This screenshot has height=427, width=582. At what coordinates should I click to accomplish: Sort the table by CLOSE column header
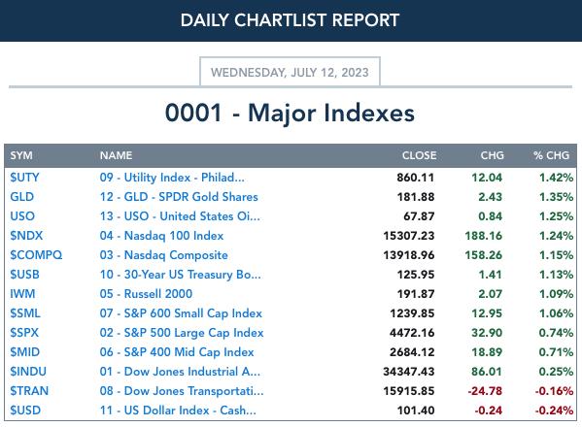(419, 155)
